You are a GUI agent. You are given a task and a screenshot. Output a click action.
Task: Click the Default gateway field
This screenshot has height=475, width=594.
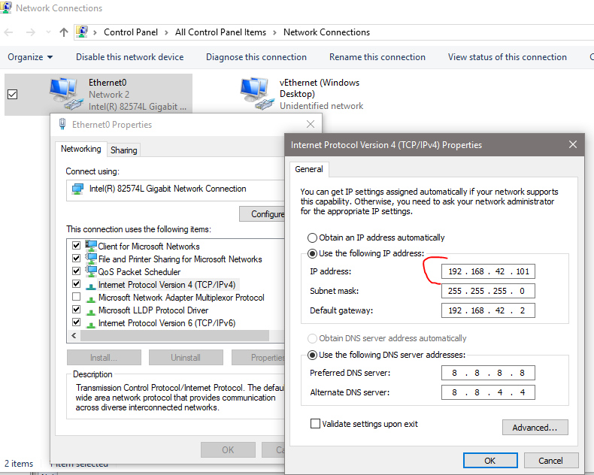pyautogui.click(x=488, y=310)
